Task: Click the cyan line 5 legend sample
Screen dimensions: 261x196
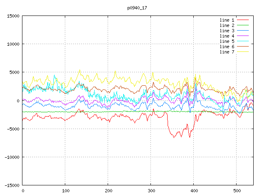Action: tap(243, 41)
